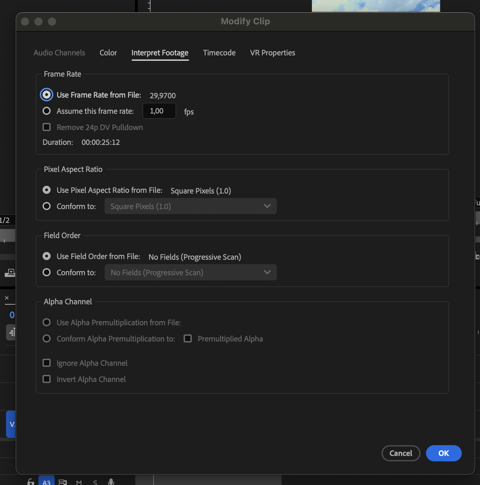480x485 pixels.
Task: Mute the track using the M icon
Action: [79, 482]
